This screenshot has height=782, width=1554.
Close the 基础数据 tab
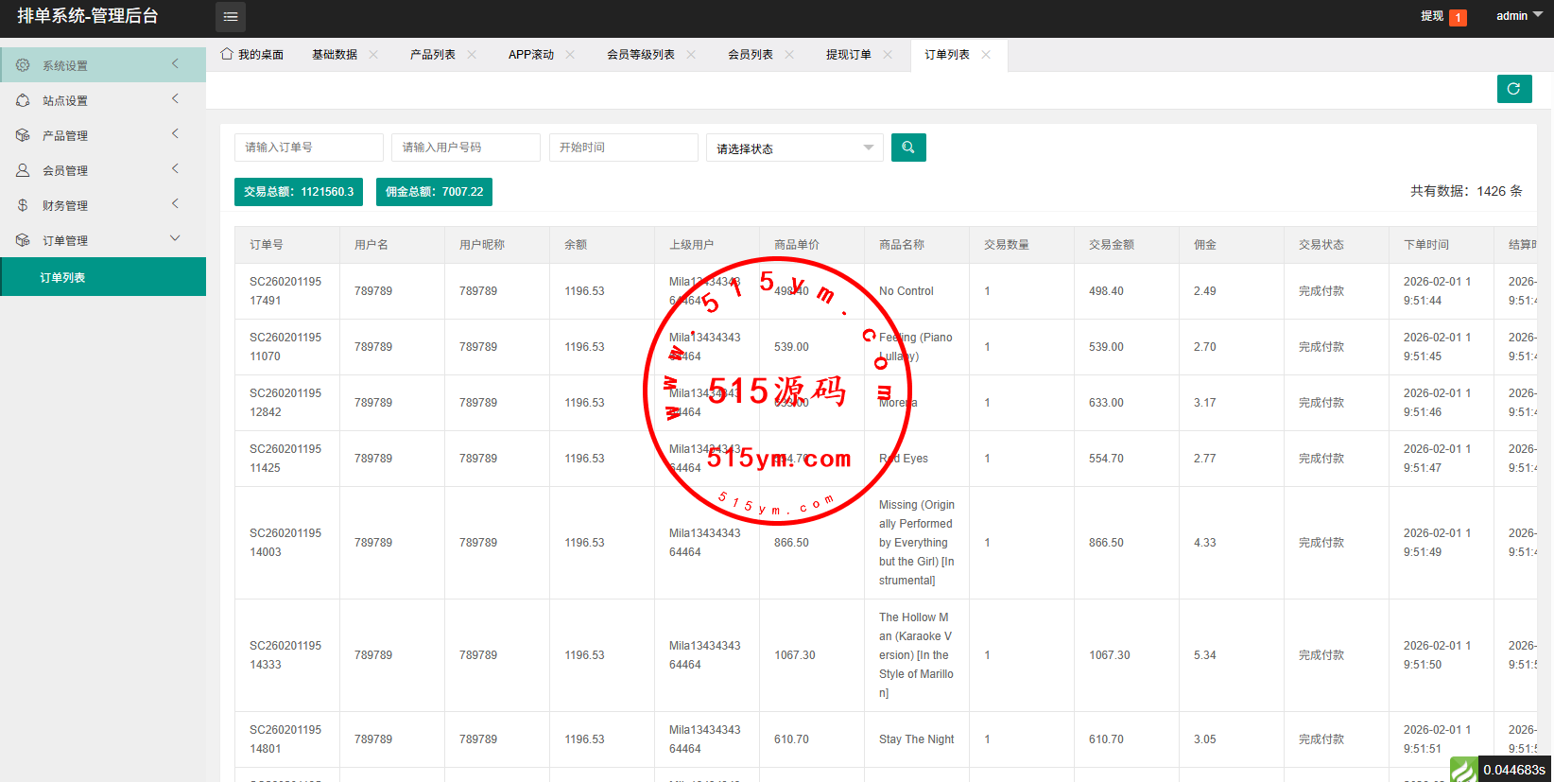coord(373,55)
